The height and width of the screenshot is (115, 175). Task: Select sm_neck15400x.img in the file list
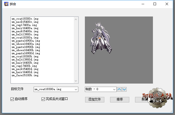click(x=25, y=31)
